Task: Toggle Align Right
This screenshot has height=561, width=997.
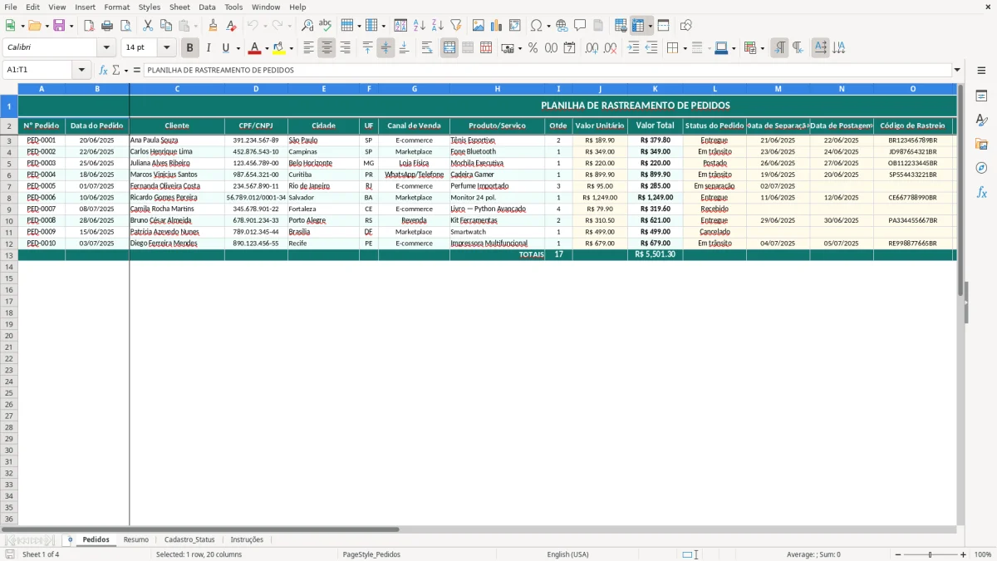Action: click(x=345, y=48)
